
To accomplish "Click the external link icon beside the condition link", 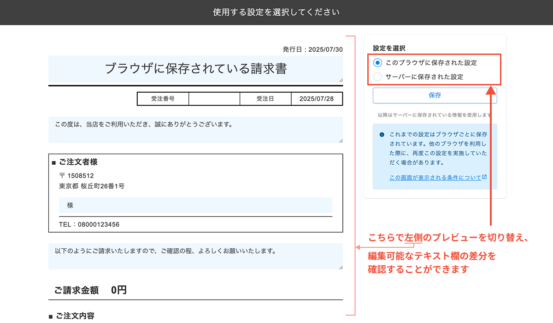I will [x=484, y=177].
